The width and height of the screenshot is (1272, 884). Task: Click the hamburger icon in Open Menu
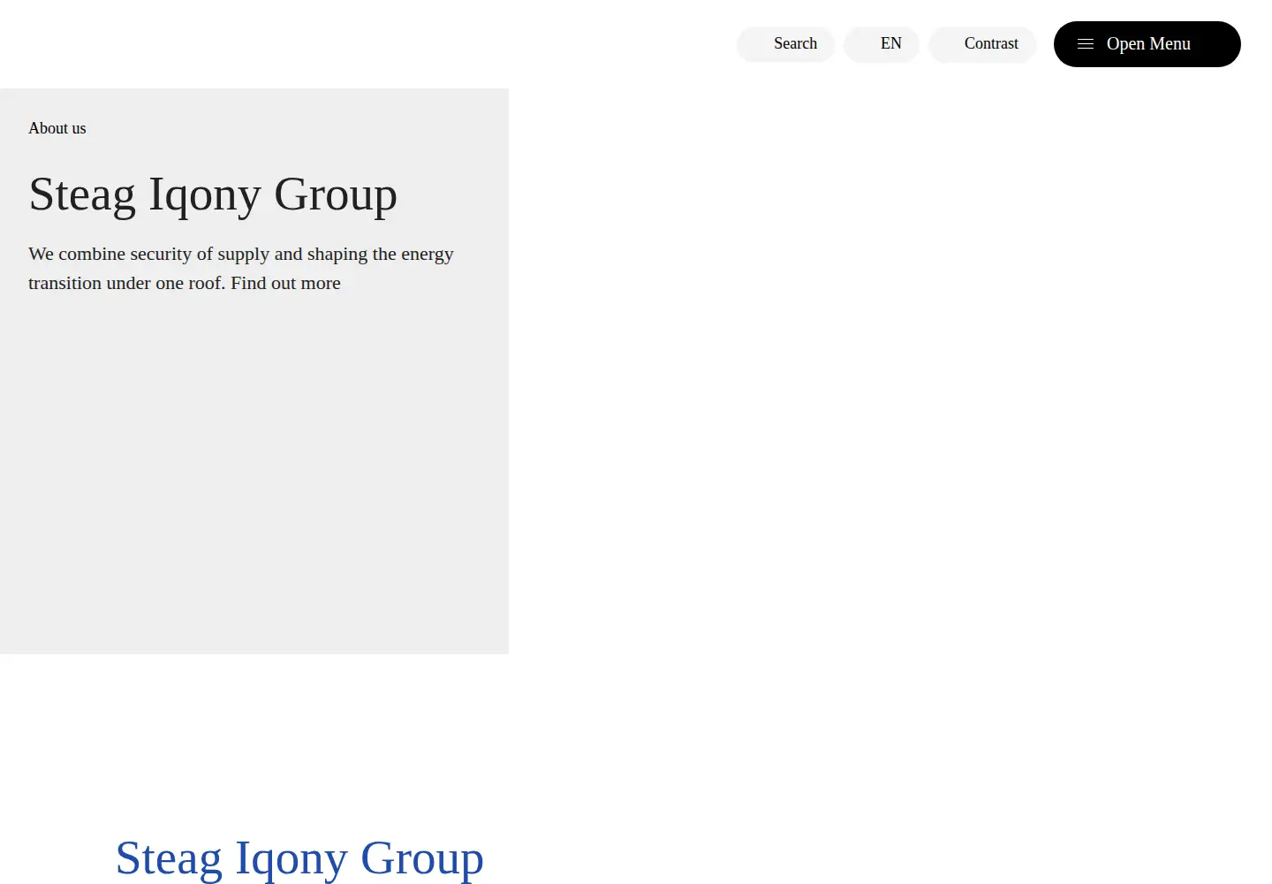[1086, 44]
